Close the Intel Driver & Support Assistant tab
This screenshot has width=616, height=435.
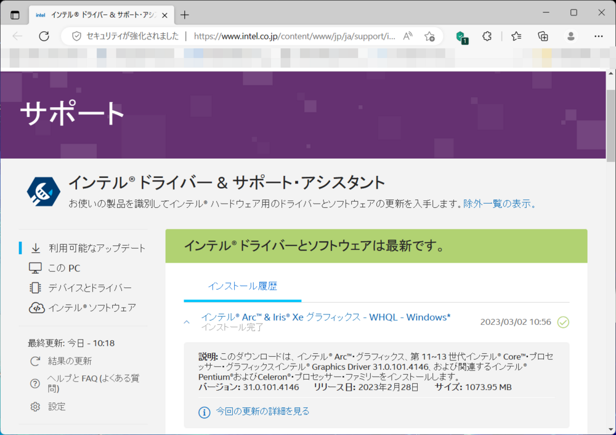pyautogui.click(x=165, y=15)
